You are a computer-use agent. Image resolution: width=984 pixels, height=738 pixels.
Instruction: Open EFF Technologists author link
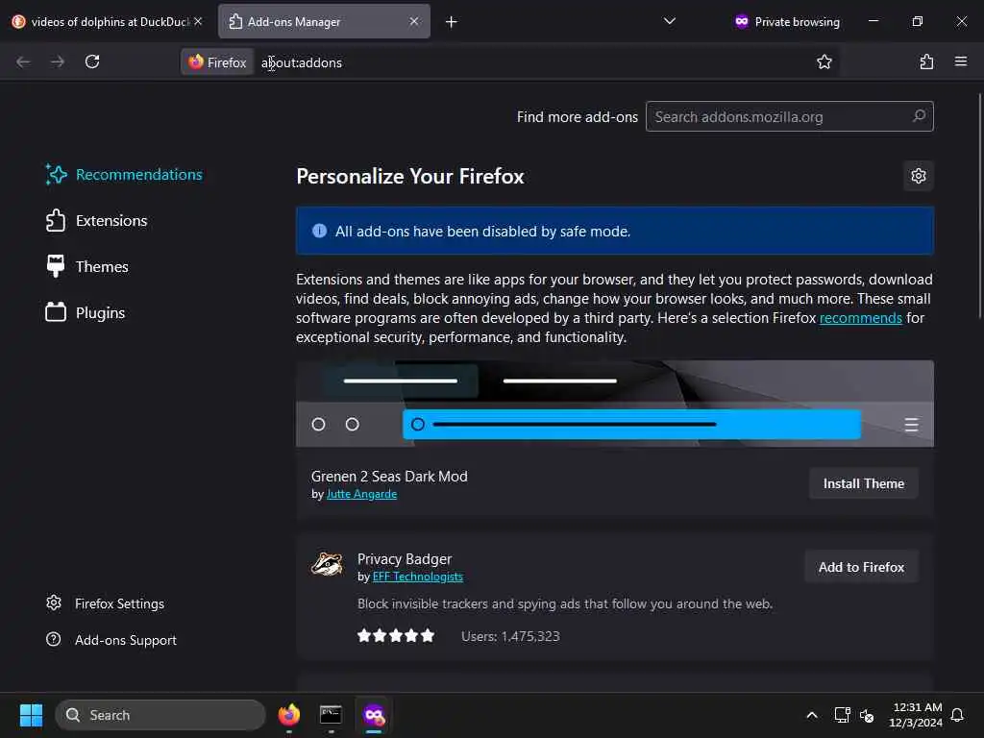coord(417,577)
